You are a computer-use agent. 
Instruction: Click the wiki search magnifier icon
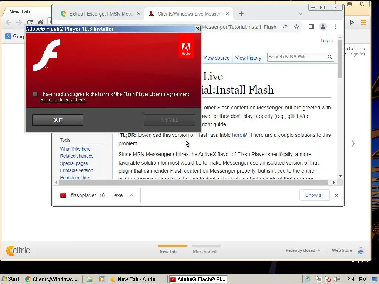[x=330, y=57]
